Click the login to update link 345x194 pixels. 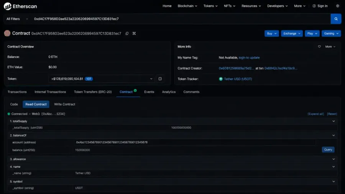point(249,58)
